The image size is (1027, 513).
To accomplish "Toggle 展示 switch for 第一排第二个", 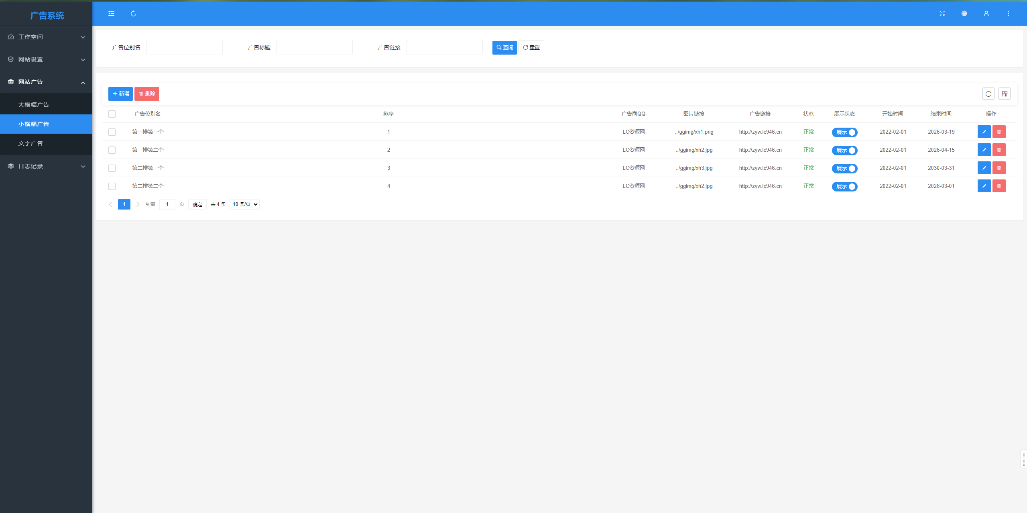I will [x=844, y=150].
